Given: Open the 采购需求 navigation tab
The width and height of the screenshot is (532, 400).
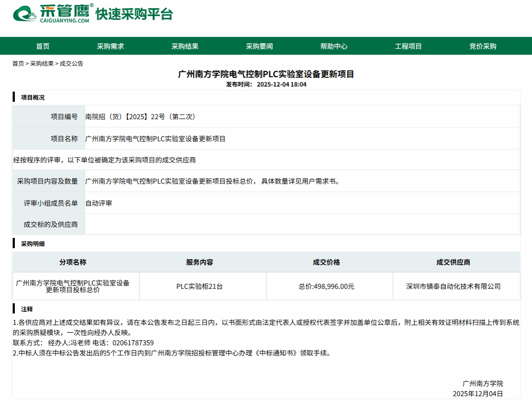Looking at the screenshot, I should (111, 46).
